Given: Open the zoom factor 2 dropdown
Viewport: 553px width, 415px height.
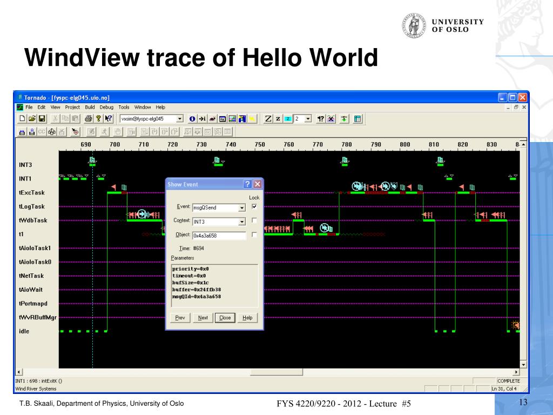Looking at the screenshot, I should pos(308,119).
